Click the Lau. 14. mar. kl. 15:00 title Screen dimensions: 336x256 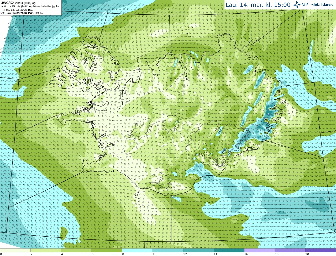[x=258, y=5]
